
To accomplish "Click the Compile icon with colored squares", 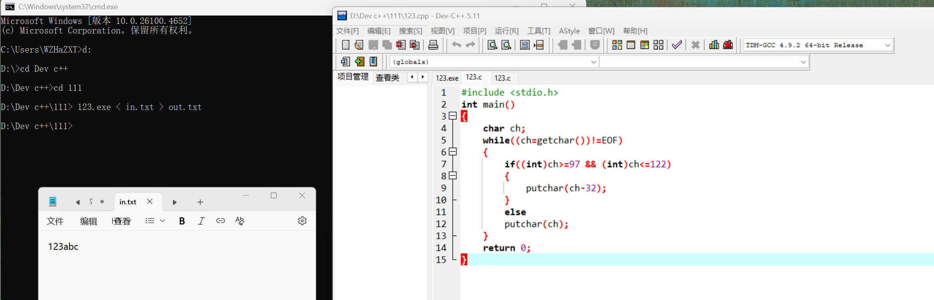I will tap(617, 45).
